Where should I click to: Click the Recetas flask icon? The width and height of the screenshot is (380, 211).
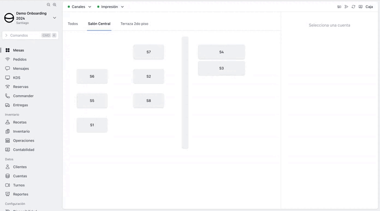[8, 122]
